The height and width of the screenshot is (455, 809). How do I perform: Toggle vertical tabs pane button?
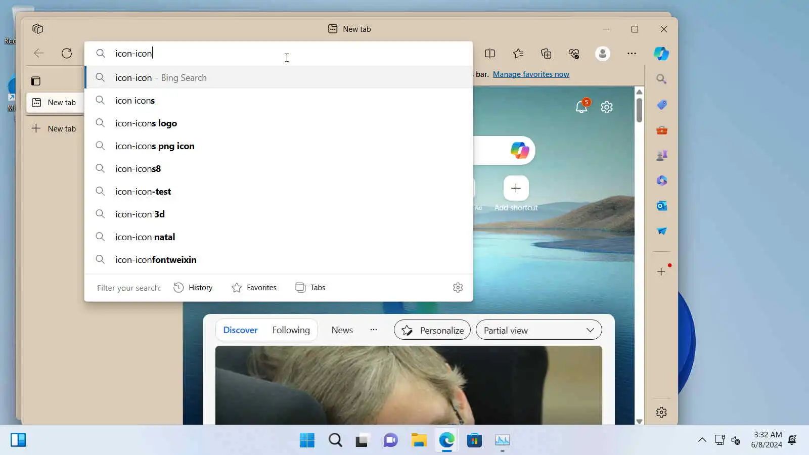click(x=36, y=81)
